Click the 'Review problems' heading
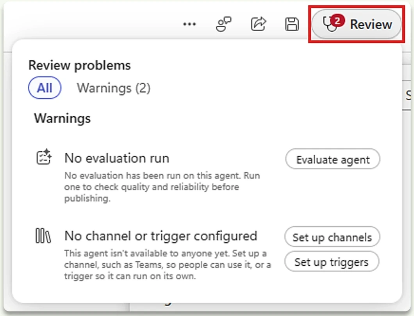The height and width of the screenshot is (316, 414). (79, 65)
